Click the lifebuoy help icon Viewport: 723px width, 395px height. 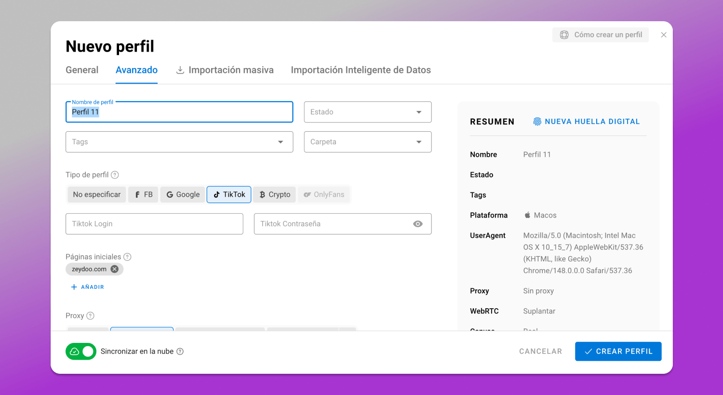[564, 35]
